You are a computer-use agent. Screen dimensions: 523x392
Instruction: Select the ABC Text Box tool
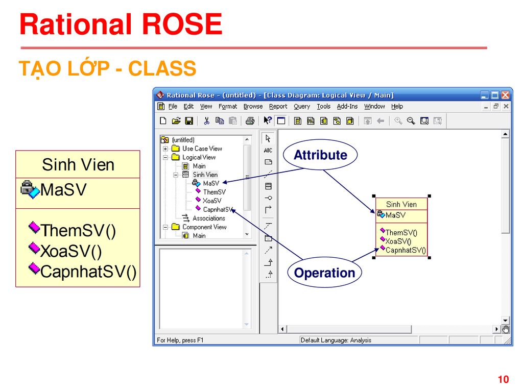point(268,151)
